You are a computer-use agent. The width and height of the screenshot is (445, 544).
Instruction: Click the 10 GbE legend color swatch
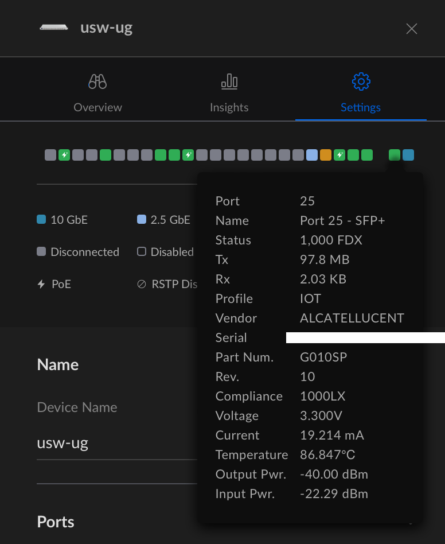coord(41,219)
